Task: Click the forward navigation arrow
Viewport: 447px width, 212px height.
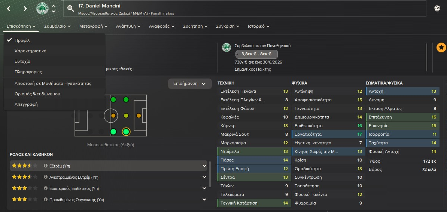Action: click(x=25, y=8)
